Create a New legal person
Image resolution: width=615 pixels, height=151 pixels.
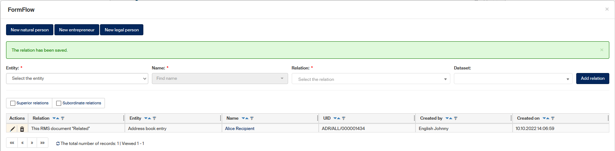122,30
